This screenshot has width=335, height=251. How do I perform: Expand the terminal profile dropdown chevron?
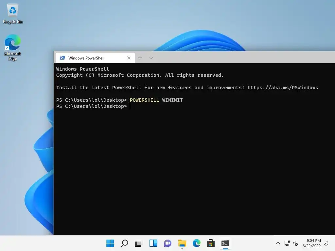[151, 58]
